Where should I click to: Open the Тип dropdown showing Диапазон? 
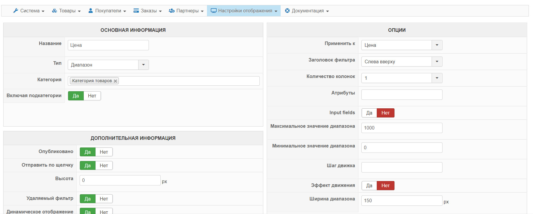143,65
